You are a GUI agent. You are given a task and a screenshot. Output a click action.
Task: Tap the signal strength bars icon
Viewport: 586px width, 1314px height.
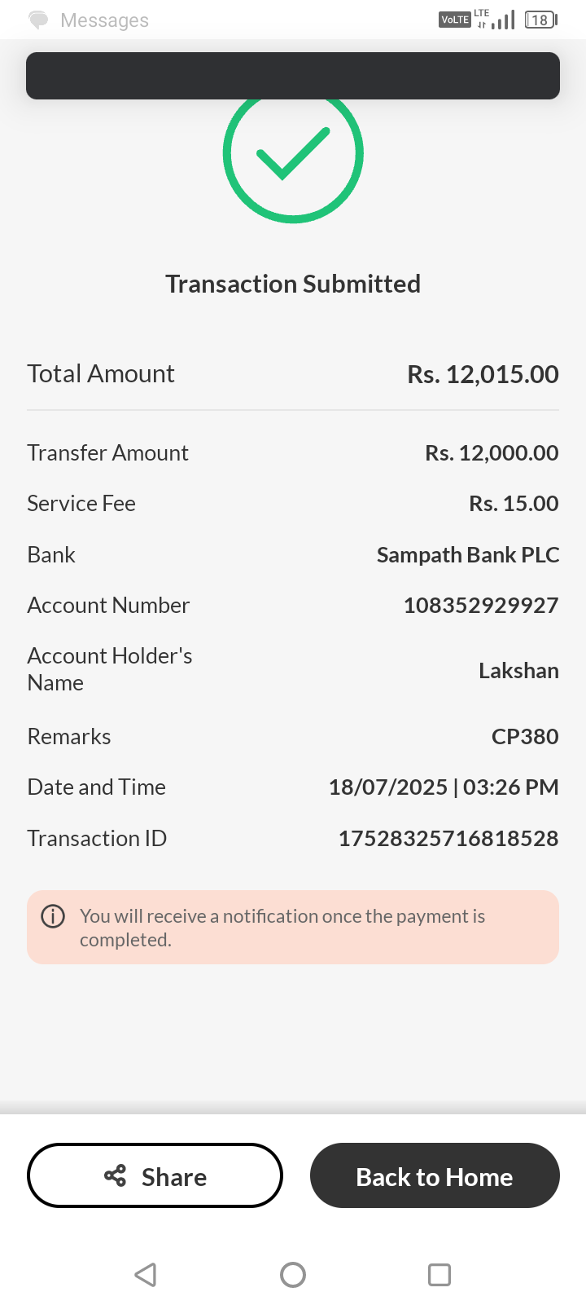pyautogui.click(x=504, y=20)
